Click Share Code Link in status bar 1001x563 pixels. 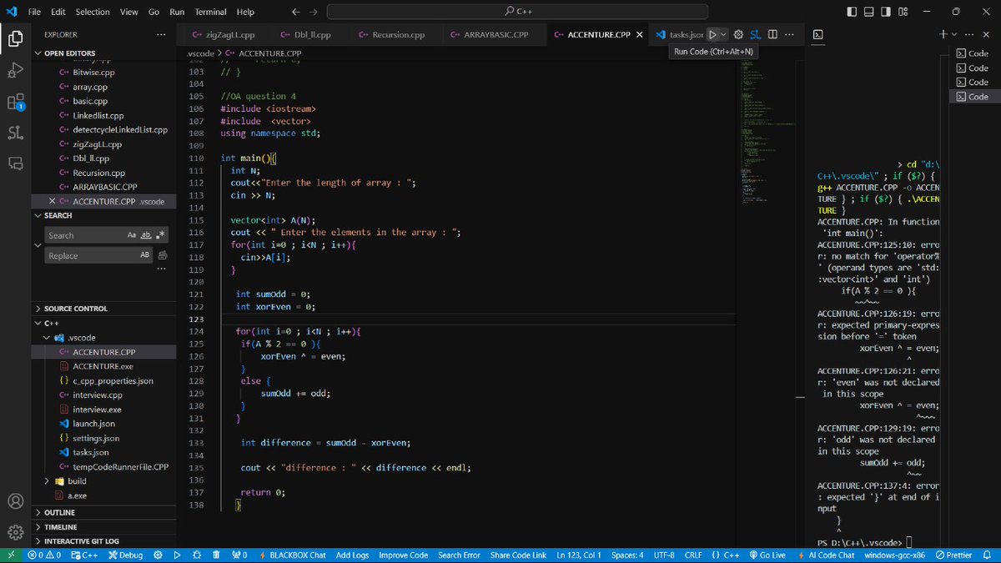pyautogui.click(x=518, y=555)
